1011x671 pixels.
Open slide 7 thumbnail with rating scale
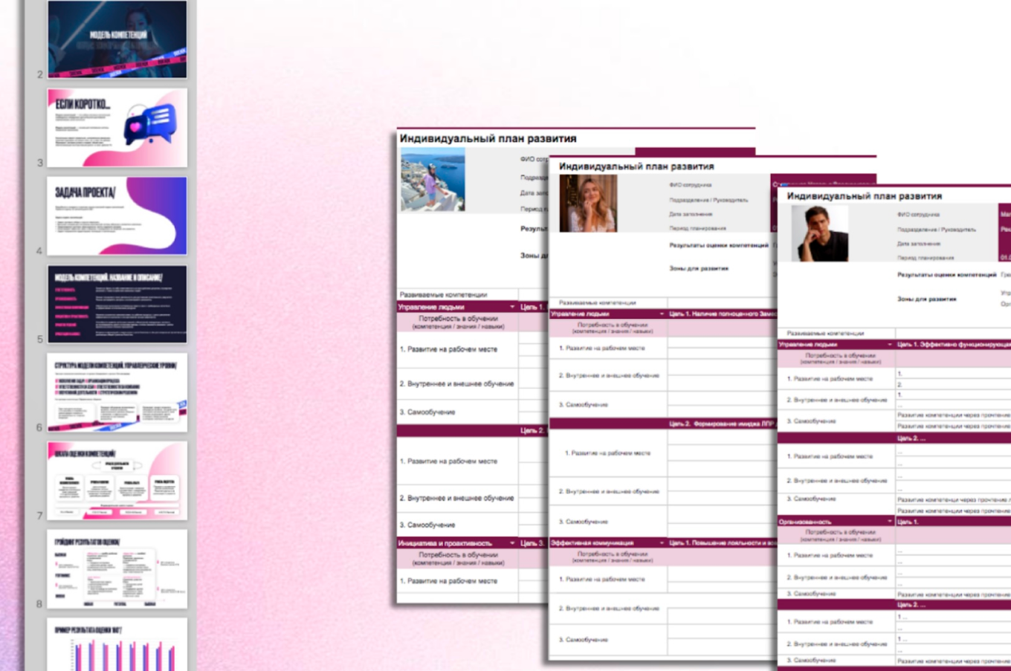pos(117,481)
